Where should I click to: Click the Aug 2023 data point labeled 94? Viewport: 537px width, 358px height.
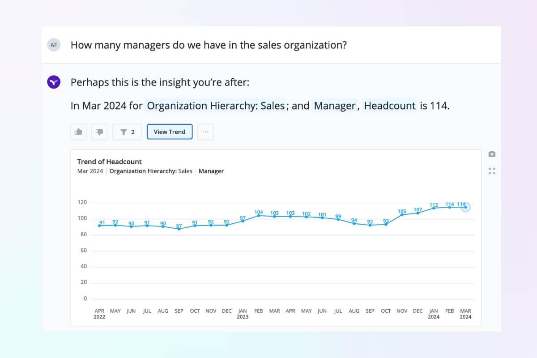click(354, 223)
